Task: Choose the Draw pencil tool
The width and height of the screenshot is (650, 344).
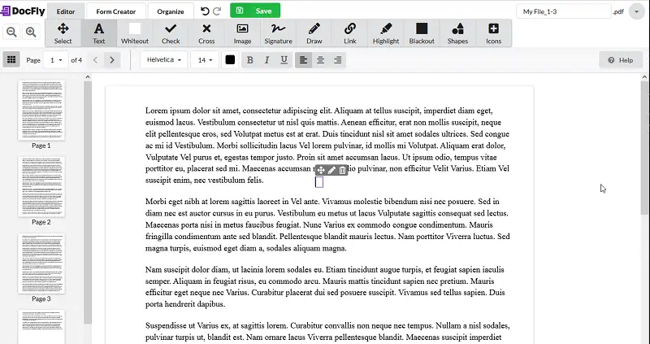Action: click(x=314, y=33)
